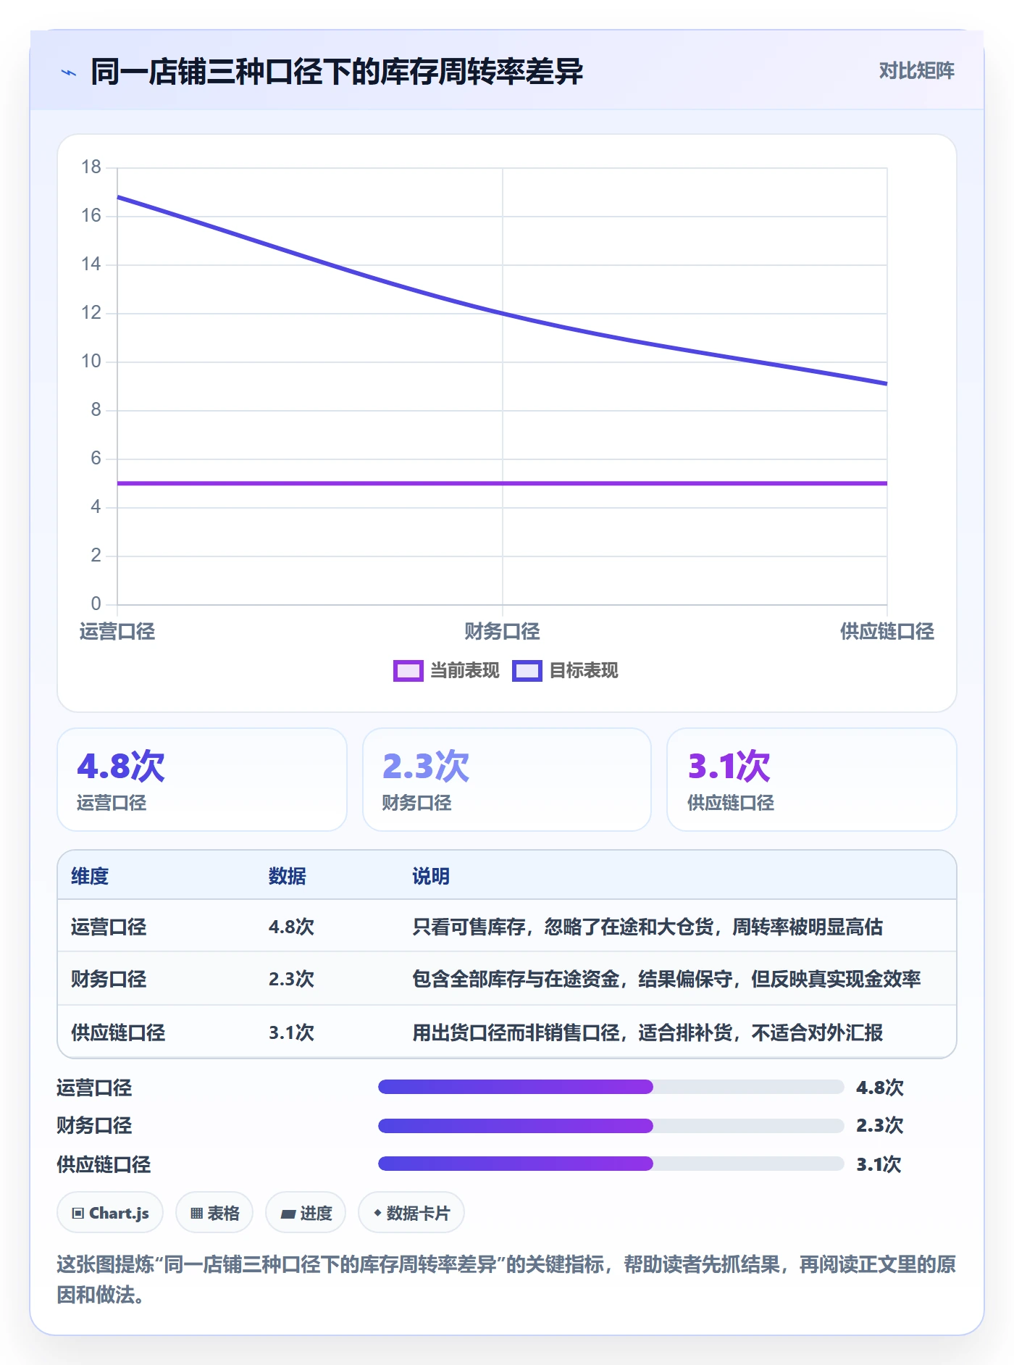Click the 3.1次 table cell
The image size is (1014, 1365).
(x=291, y=1032)
